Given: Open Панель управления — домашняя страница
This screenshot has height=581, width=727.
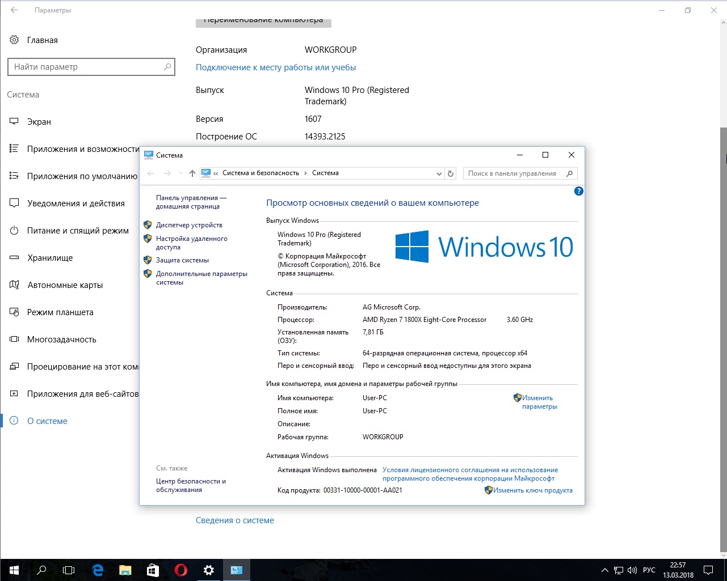Looking at the screenshot, I should pos(191,202).
